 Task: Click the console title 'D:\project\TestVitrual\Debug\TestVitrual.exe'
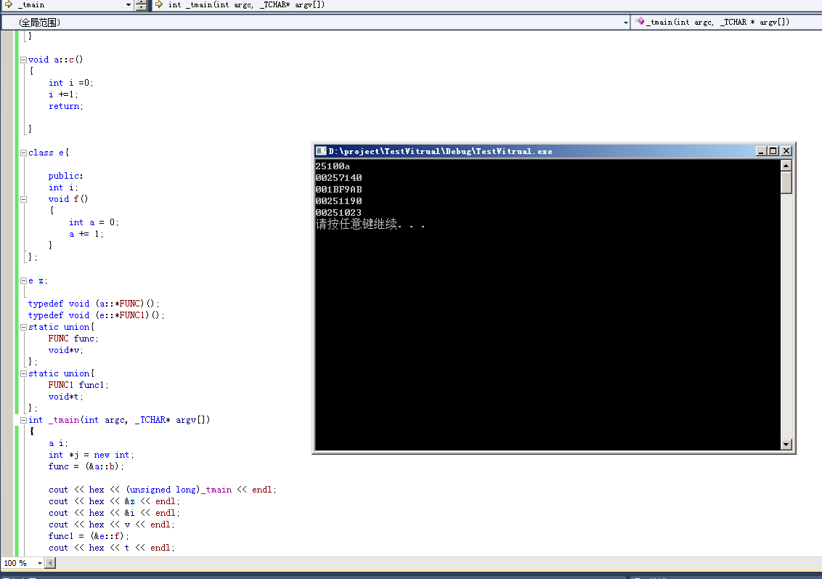point(440,152)
